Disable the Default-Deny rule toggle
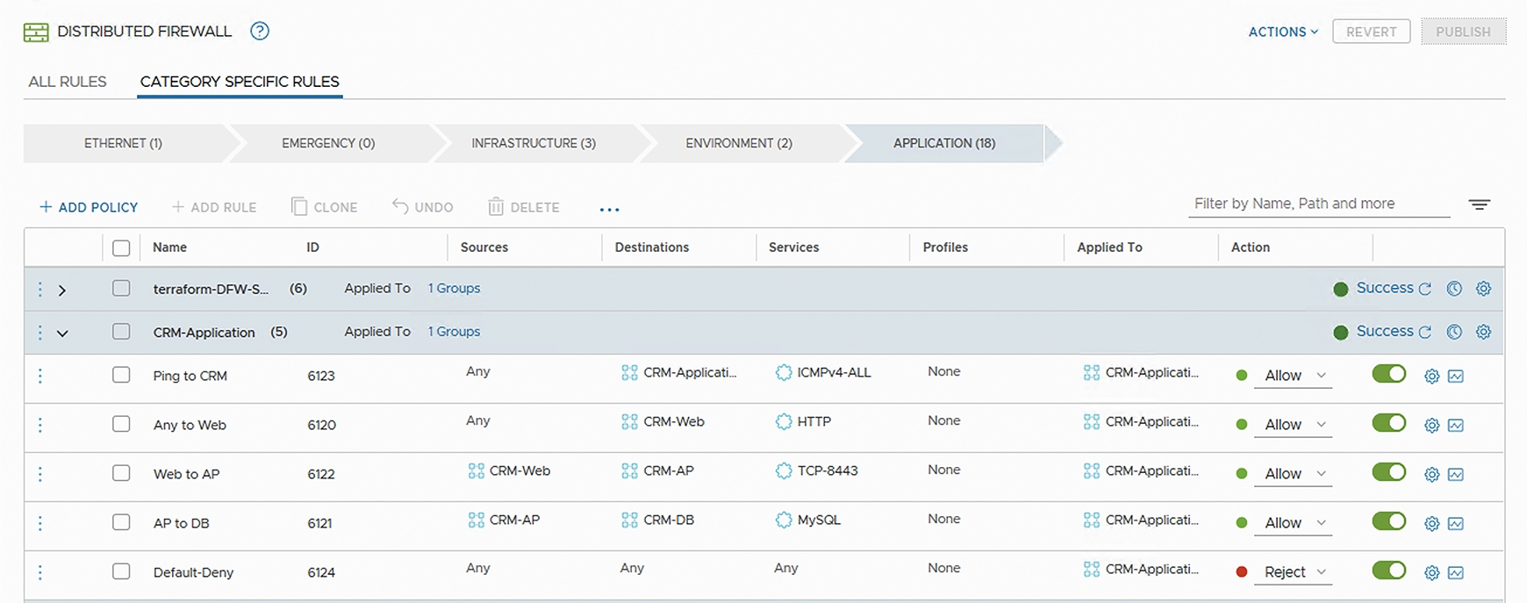1527x603 pixels. pyautogui.click(x=1389, y=571)
